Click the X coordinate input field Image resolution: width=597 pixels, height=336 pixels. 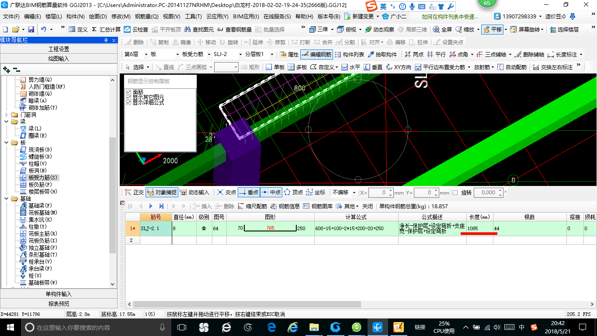click(x=378, y=192)
